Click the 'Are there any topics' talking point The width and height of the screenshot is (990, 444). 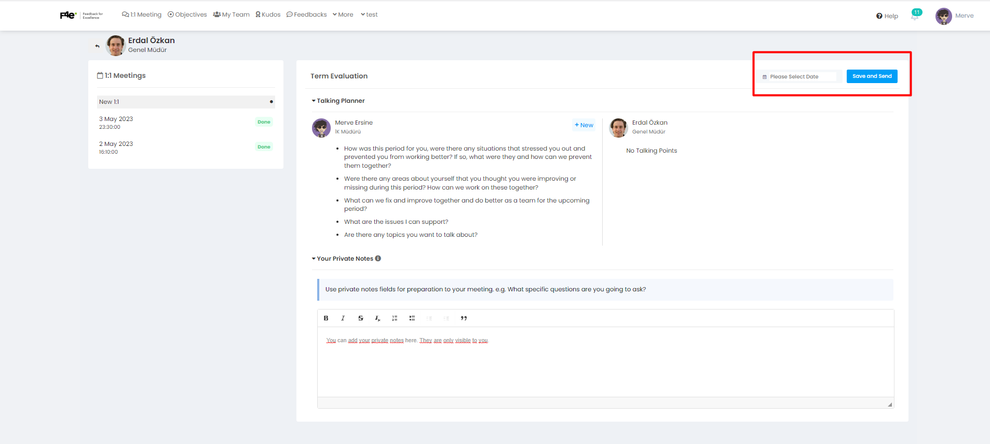coord(411,235)
